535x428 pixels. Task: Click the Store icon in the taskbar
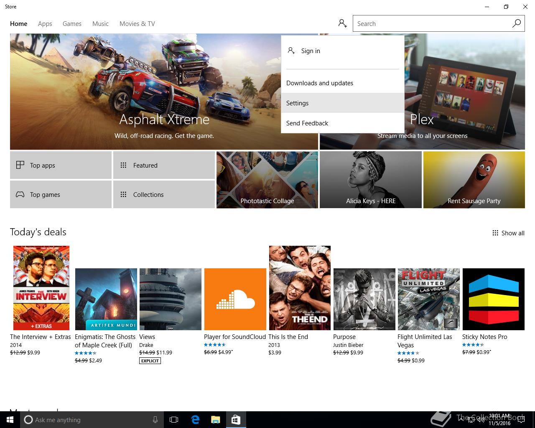236,420
